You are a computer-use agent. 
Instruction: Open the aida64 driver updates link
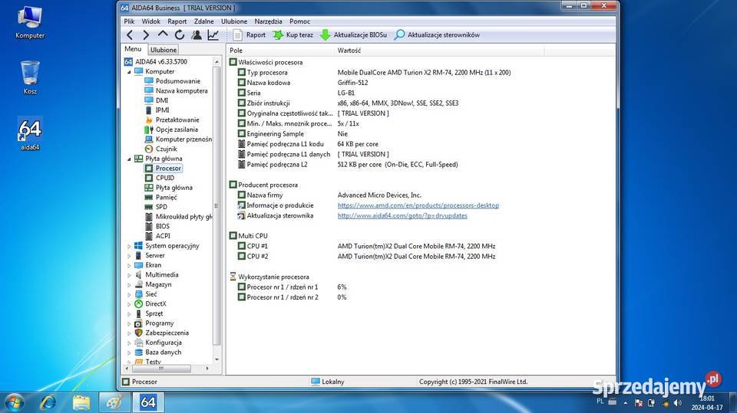(x=402, y=215)
